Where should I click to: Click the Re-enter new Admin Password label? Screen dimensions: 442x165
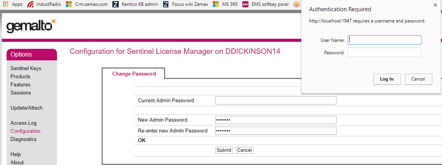click(173, 131)
